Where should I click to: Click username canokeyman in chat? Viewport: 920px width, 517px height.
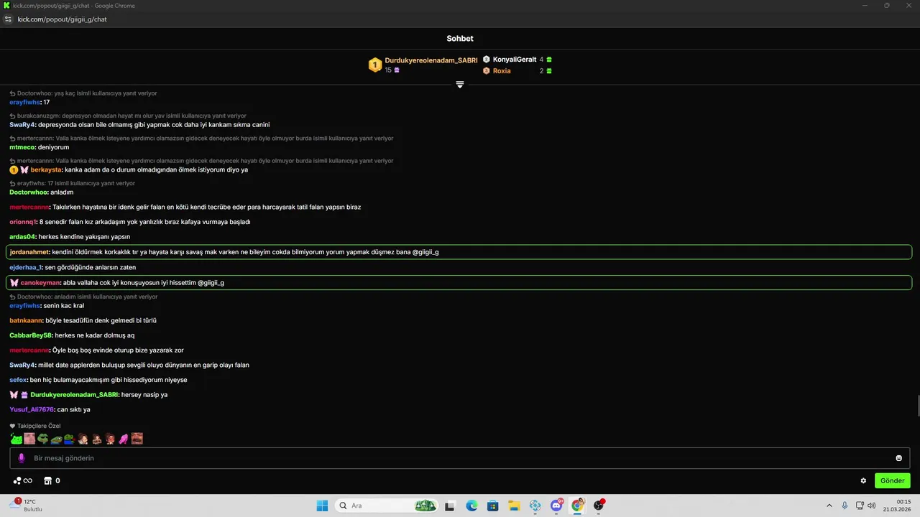[x=40, y=283]
